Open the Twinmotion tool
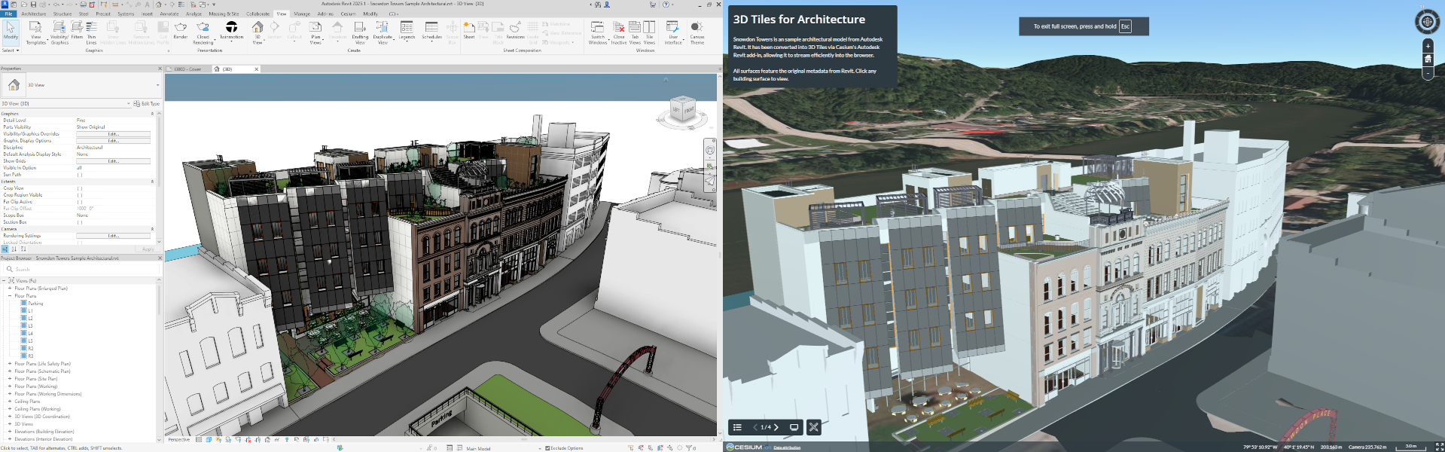This screenshot has width=1445, height=452. click(x=231, y=28)
